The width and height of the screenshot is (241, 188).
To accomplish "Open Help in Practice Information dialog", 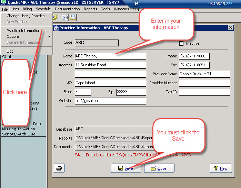I will pyautogui.click(x=221, y=168).
